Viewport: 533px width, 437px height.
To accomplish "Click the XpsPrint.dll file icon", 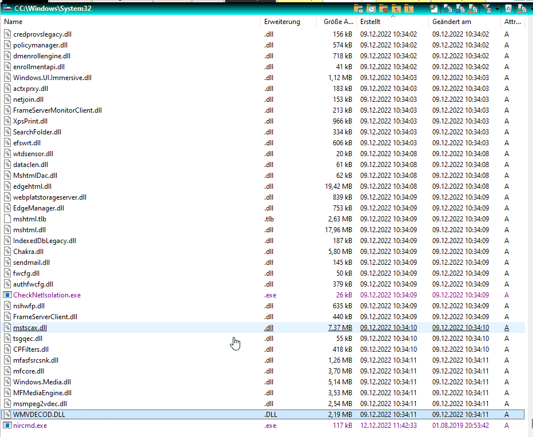I will point(7,121).
